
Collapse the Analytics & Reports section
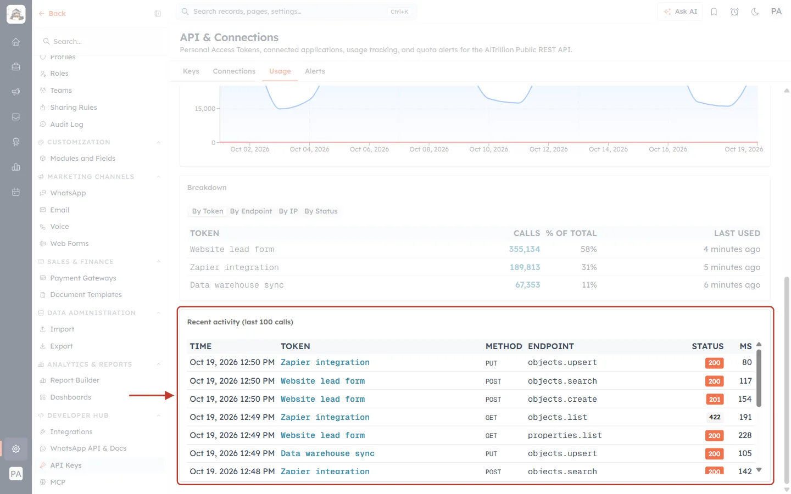159,364
